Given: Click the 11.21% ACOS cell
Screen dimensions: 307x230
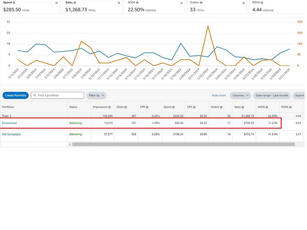Looking at the screenshot, I should [273, 123].
